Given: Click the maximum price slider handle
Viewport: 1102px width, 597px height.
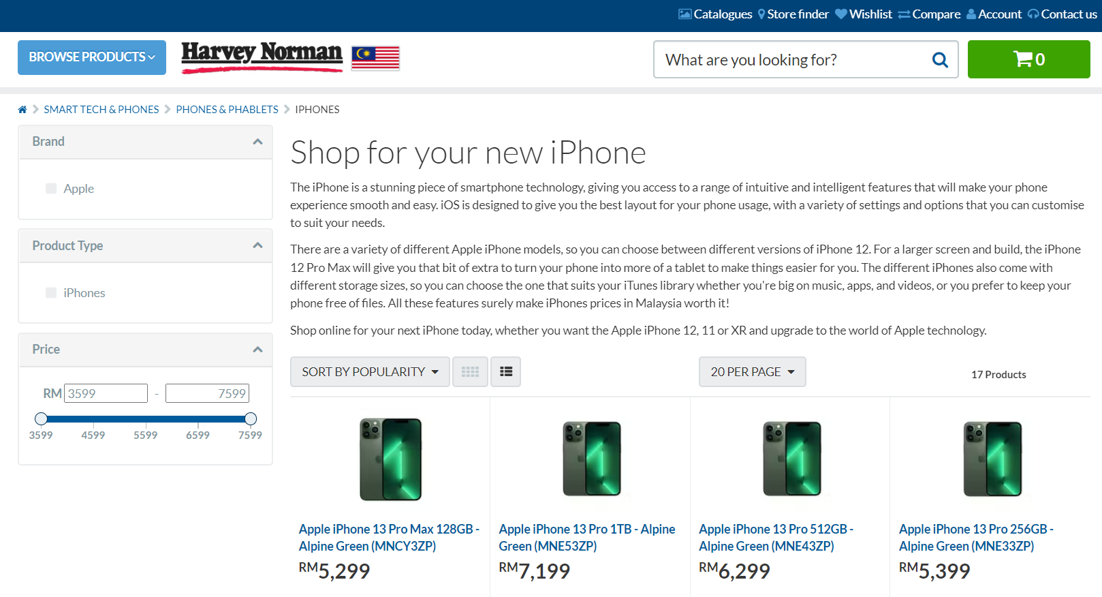Looking at the screenshot, I should click(x=251, y=418).
